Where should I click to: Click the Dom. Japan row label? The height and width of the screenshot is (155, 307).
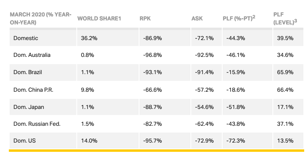[x=29, y=107]
